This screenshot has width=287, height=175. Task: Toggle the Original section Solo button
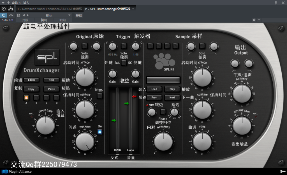(85, 46)
